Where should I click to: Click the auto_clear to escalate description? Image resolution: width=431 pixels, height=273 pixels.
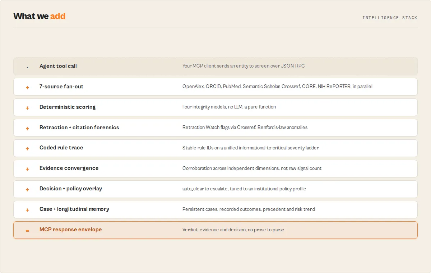click(244, 189)
